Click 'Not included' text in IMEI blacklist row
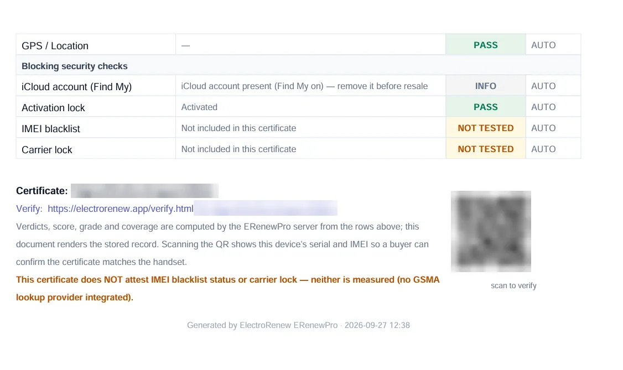The width and height of the screenshot is (623, 370). 238,128
